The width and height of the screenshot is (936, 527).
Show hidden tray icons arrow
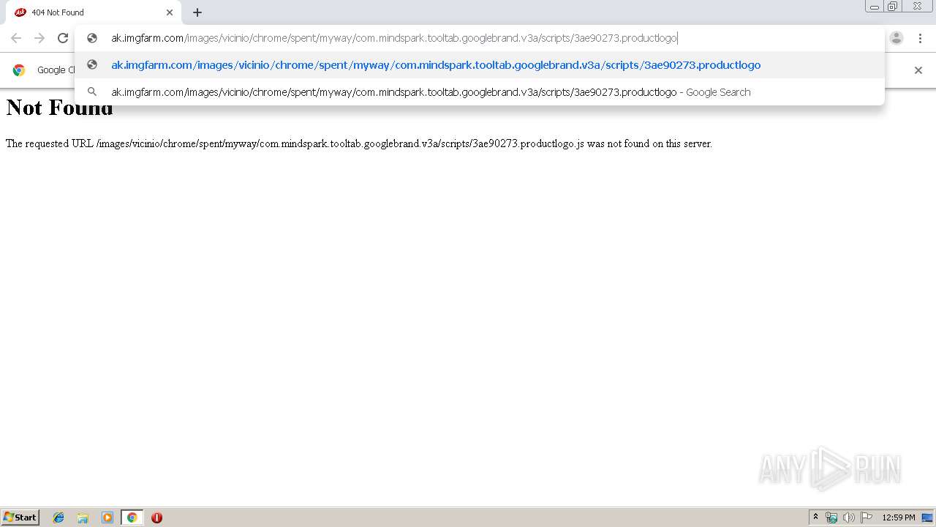point(816,517)
